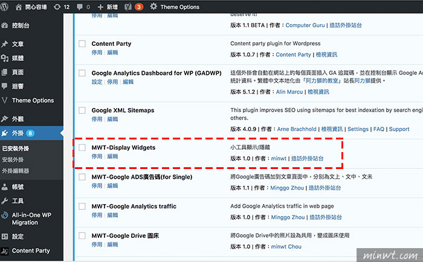Click the Theme Options label in top admin bar
Image resolution: width=423 pixels, height=262 pixels.
(180, 7)
